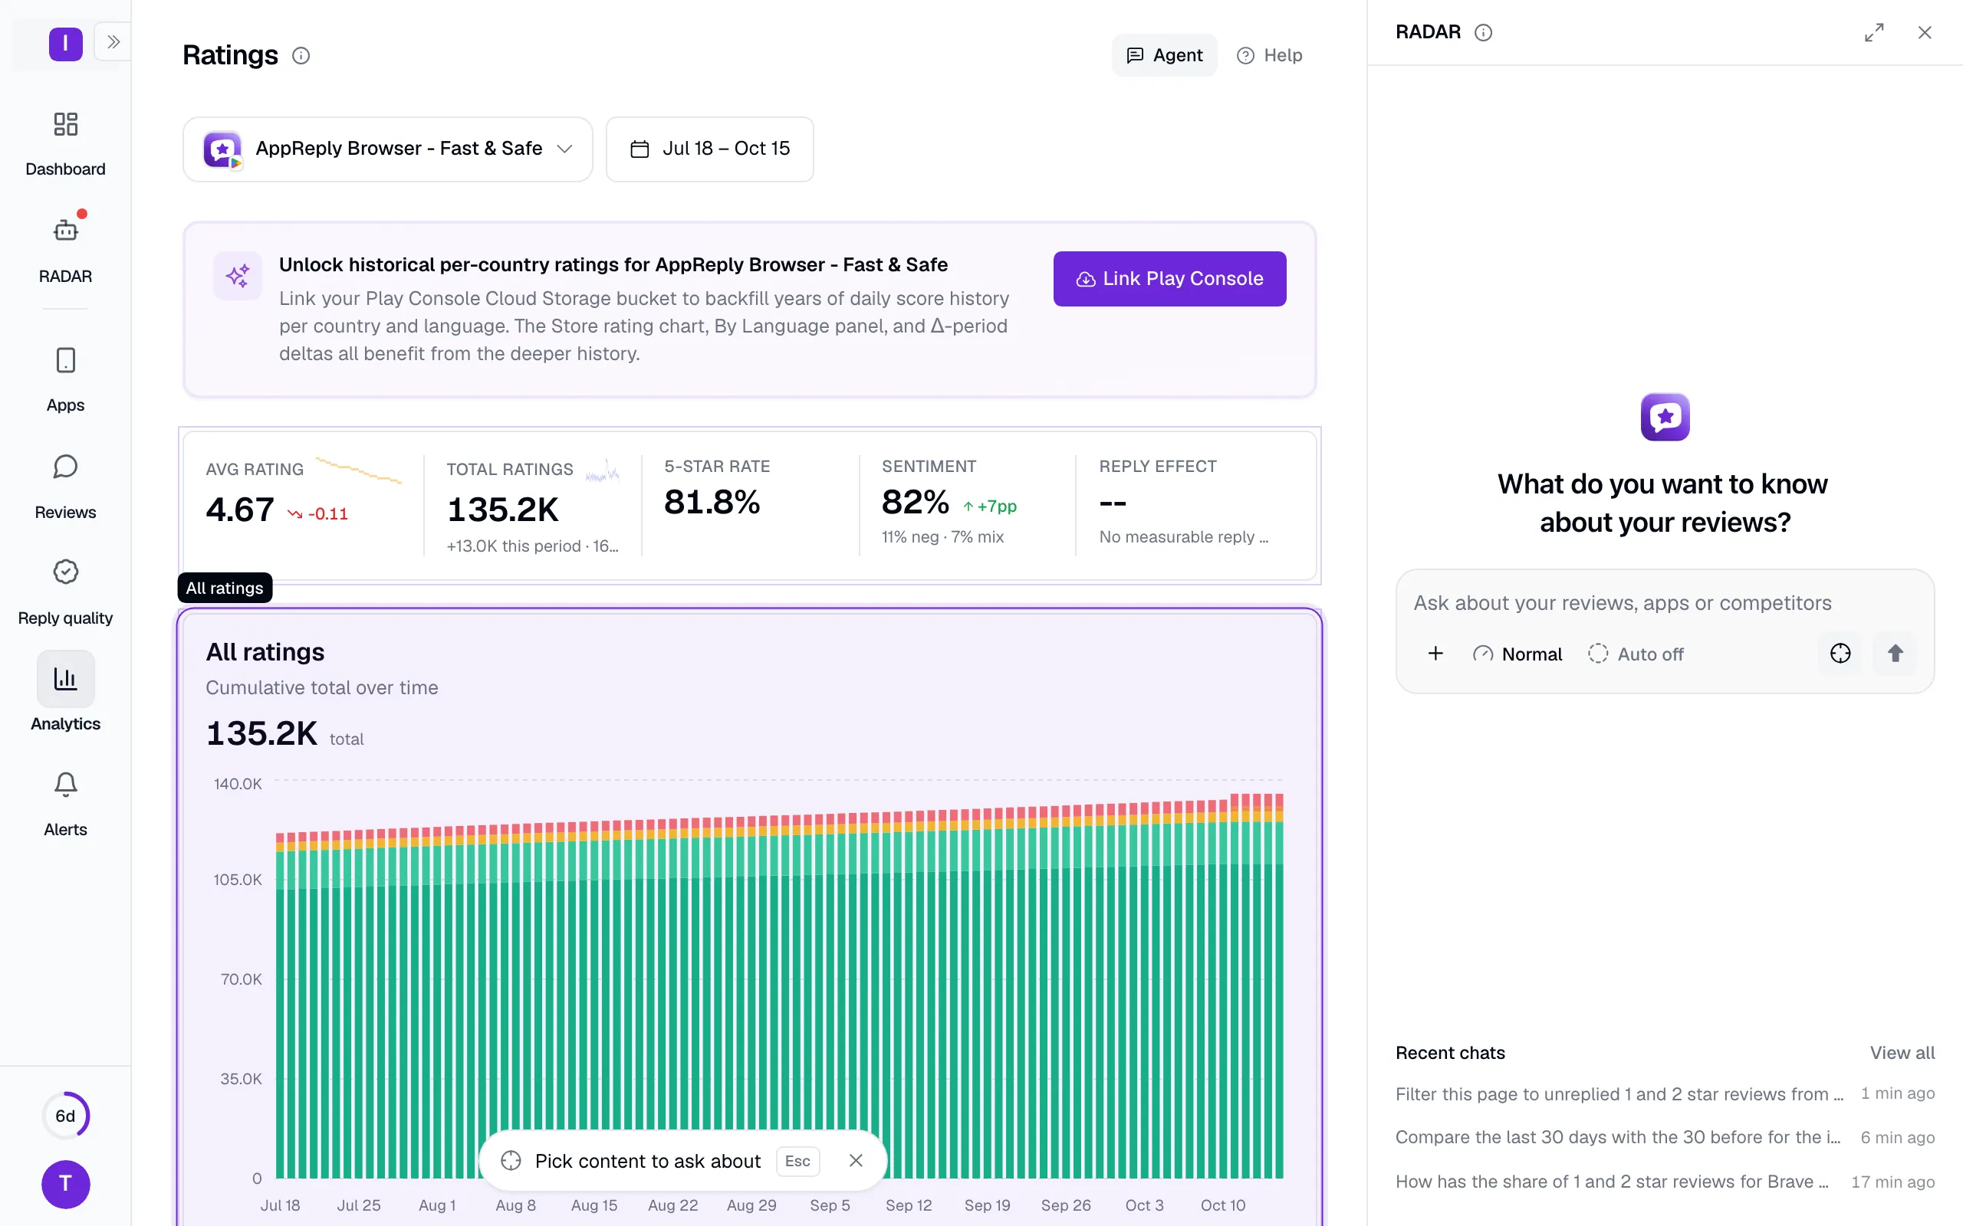The image size is (1963, 1226).
Task: Open the Jul 18 – Oct 15 date range picker
Action: pos(710,149)
